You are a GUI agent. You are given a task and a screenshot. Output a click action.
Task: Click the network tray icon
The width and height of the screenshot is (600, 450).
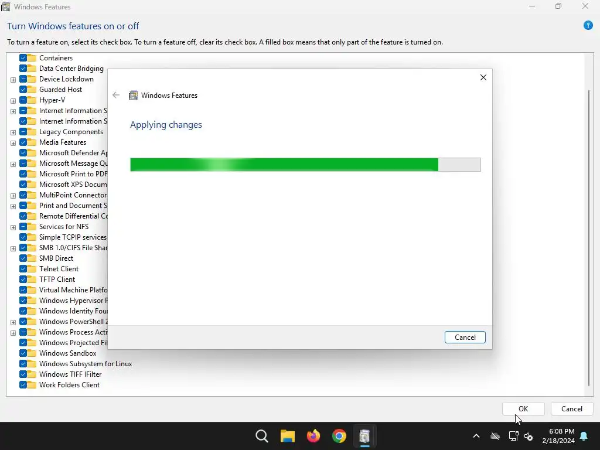tap(513, 436)
